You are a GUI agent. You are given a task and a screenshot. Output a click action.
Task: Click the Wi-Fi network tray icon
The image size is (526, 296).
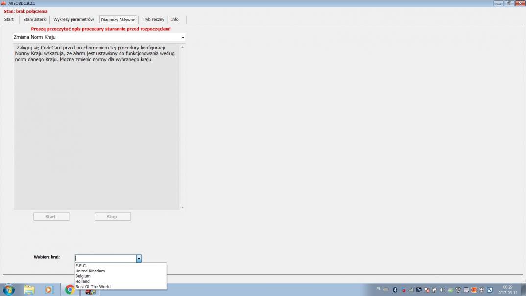tap(458, 290)
